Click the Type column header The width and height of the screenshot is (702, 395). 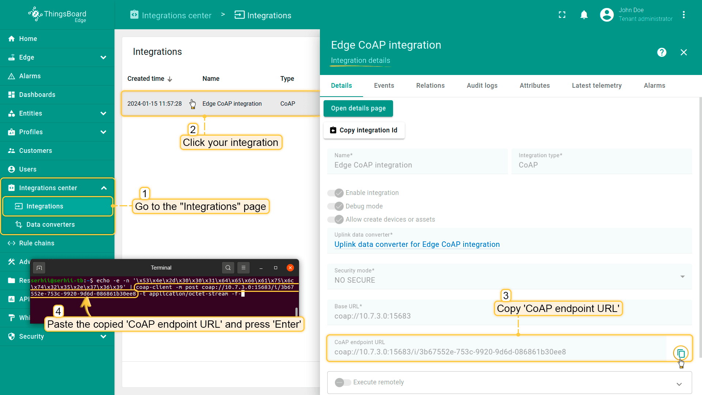pyautogui.click(x=287, y=79)
